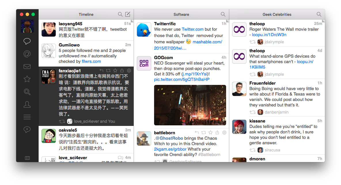341x185 pixels.
Task: Open the sidebar Search magnifier icon
Action: pyautogui.click(x=27, y=92)
